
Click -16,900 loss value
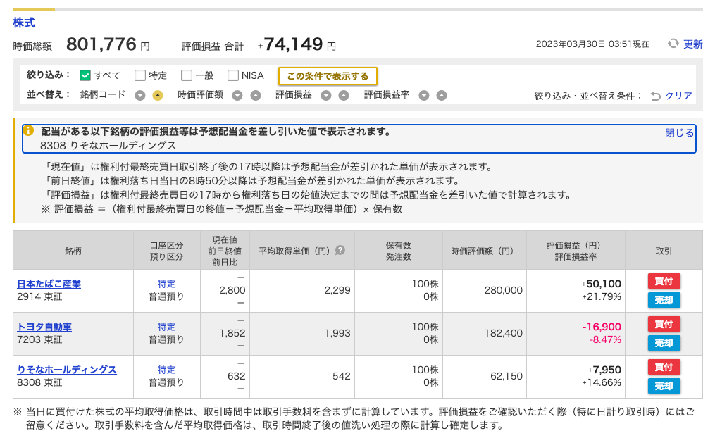pyautogui.click(x=602, y=327)
